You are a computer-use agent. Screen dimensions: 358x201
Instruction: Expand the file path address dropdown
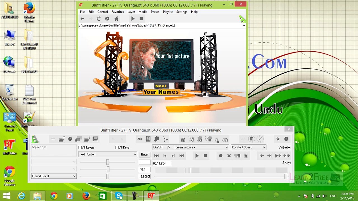pyautogui.click(x=244, y=25)
